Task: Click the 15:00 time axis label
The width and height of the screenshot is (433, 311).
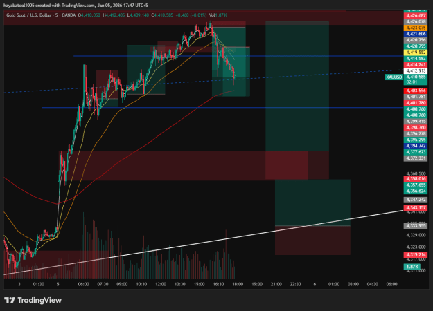Action: pos(199,284)
